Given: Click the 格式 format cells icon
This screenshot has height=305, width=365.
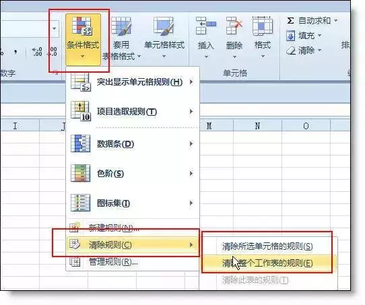Looking at the screenshot, I should (x=263, y=26).
